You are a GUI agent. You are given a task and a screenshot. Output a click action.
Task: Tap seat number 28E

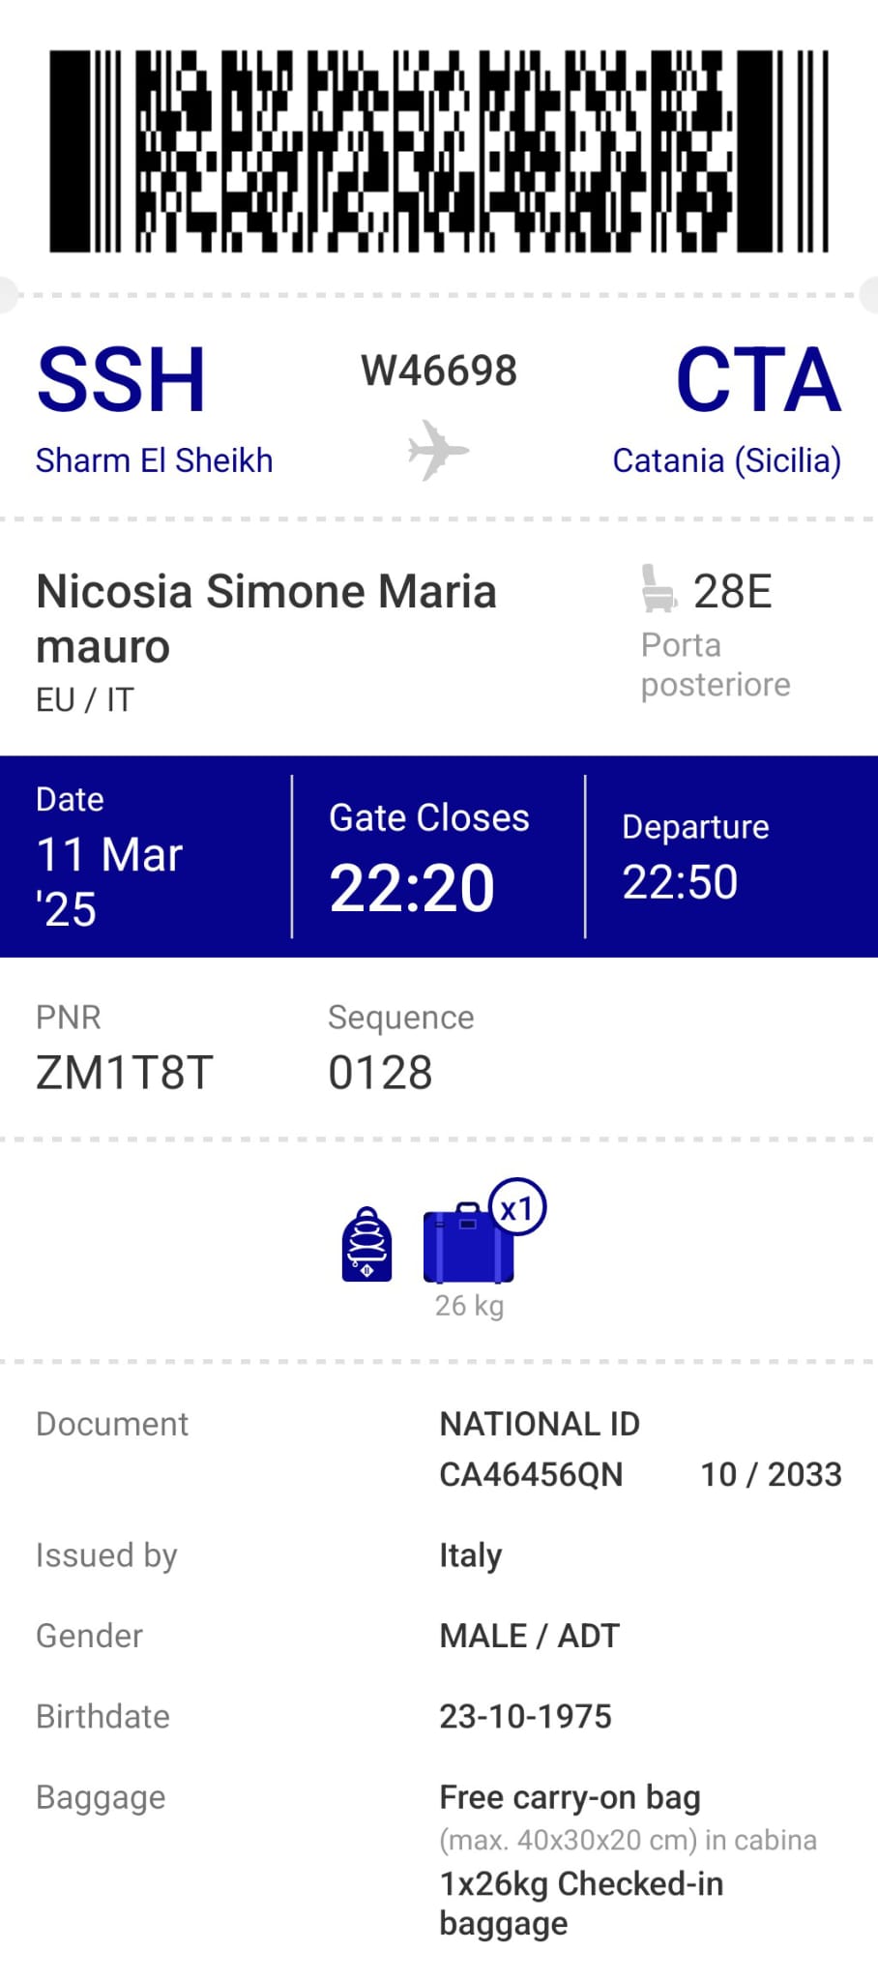coord(733,591)
